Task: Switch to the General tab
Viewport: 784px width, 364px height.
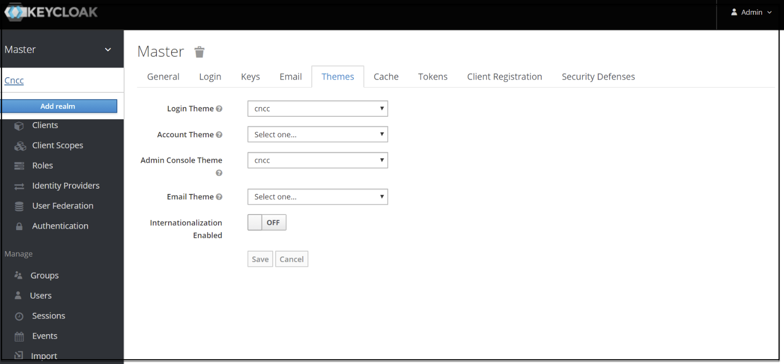Action: 163,77
